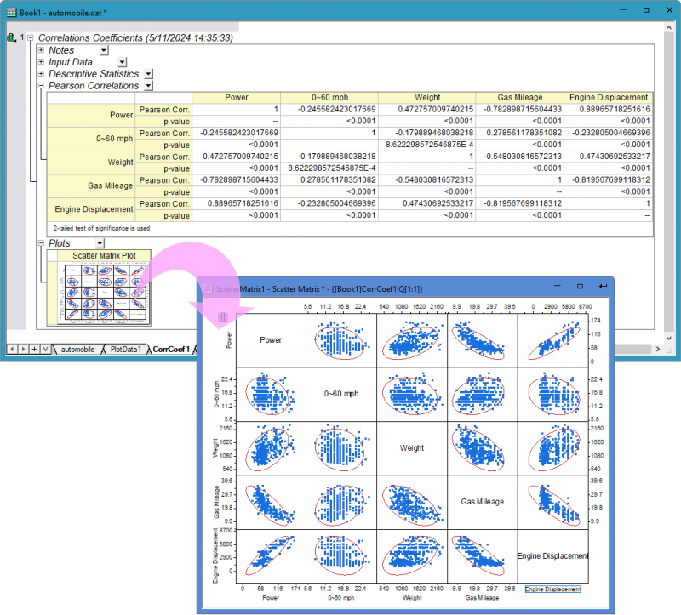Switch to the PlotData1 sheet tab
The width and height of the screenshot is (681, 615).
125,350
